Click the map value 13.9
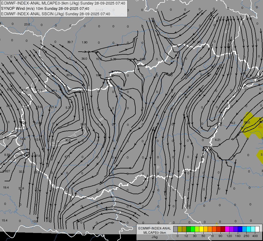Screen dimensions: 263x241 point(35,221)
